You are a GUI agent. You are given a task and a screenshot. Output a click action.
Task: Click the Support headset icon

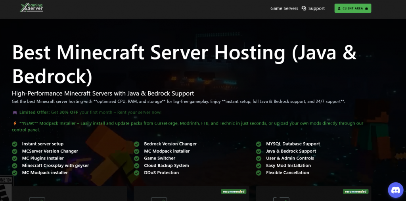[x=304, y=8]
